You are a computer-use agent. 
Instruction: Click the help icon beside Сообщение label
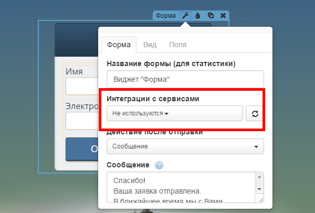(x=160, y=165)
